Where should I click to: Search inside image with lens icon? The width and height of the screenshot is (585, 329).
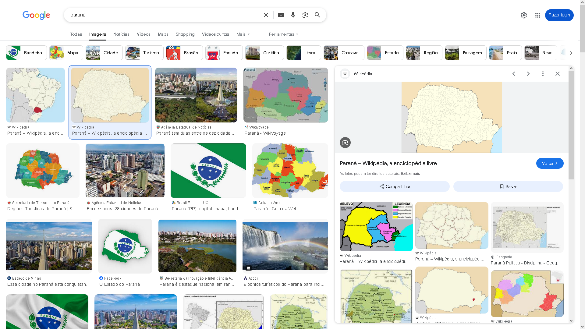pos(345,143)
